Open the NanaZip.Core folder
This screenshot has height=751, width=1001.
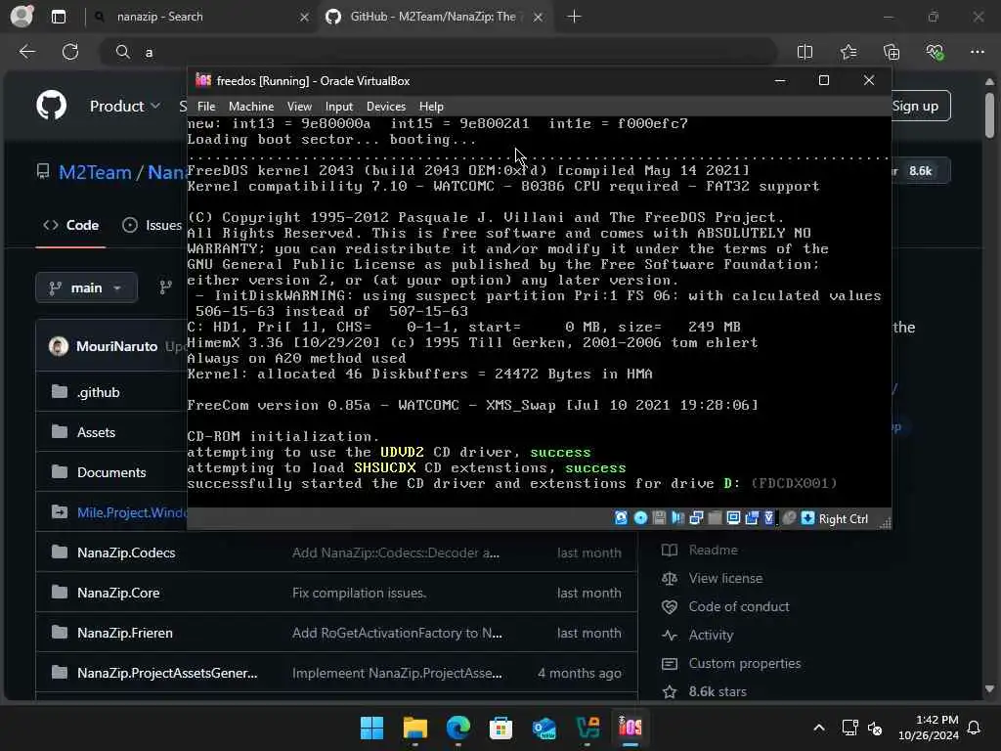[x=118, y=594]
